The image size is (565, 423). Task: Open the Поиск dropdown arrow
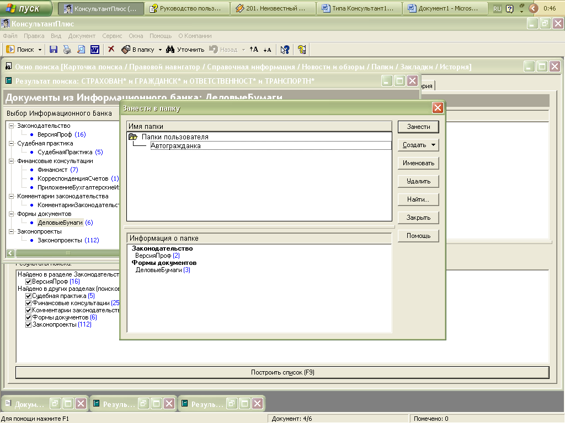(x=40, y=50)
